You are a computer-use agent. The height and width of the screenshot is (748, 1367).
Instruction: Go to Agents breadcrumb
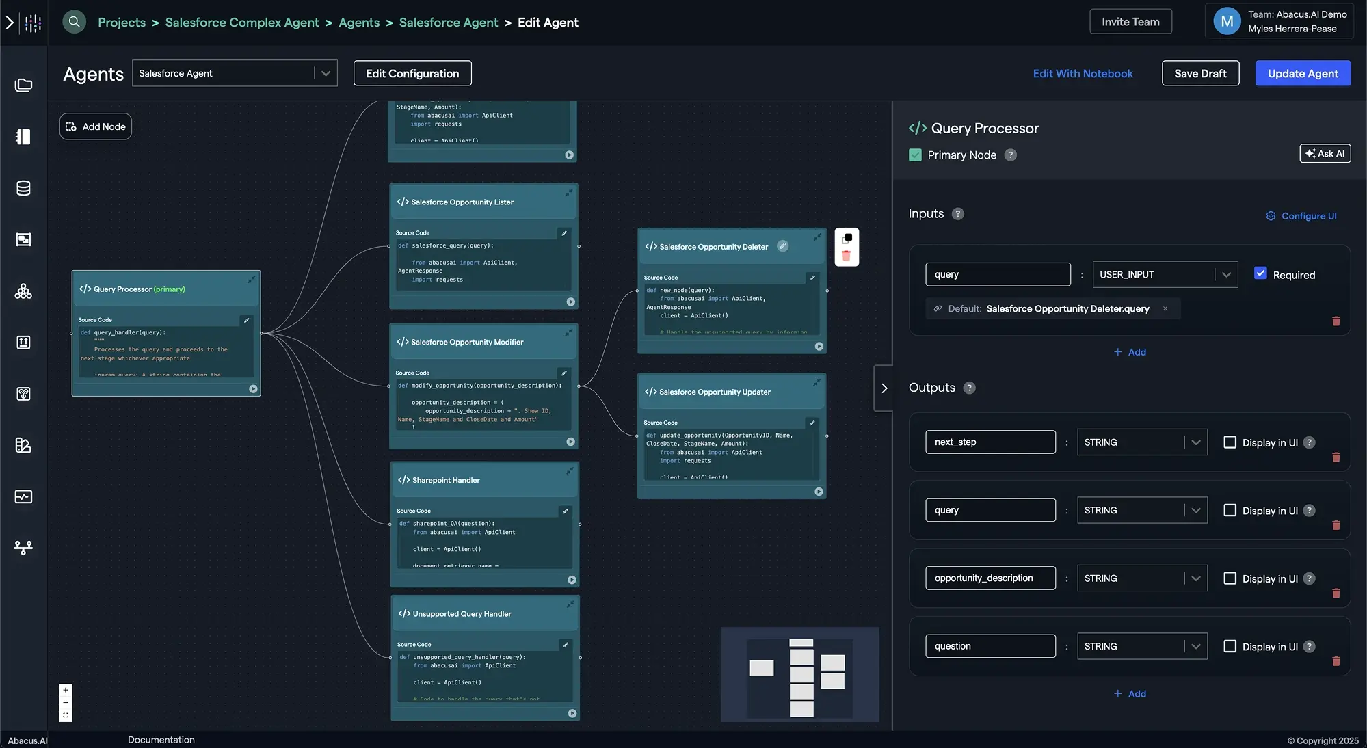[x=359, y=23]
